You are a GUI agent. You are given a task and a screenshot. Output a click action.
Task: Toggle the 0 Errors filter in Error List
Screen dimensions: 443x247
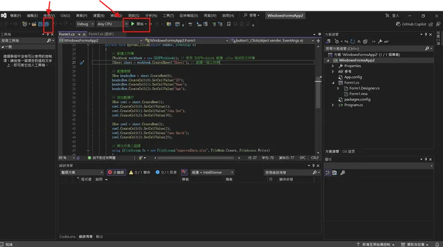point(116,172)
